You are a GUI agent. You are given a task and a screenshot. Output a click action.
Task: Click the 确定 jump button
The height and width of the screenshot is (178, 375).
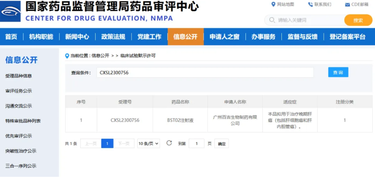(222, 144)
